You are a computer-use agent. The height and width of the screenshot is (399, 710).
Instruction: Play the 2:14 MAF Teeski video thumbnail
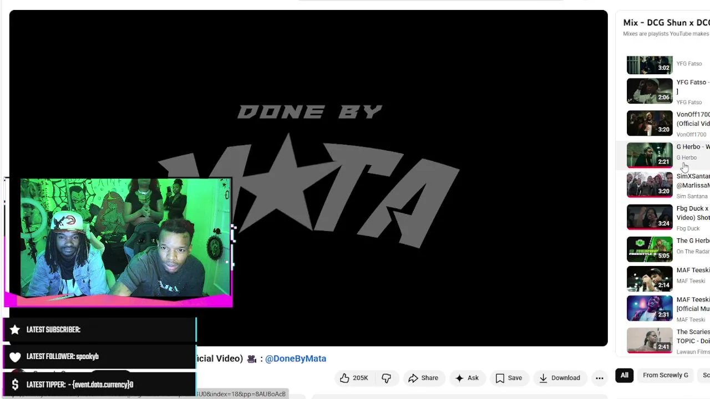click(x=650, y=279)
